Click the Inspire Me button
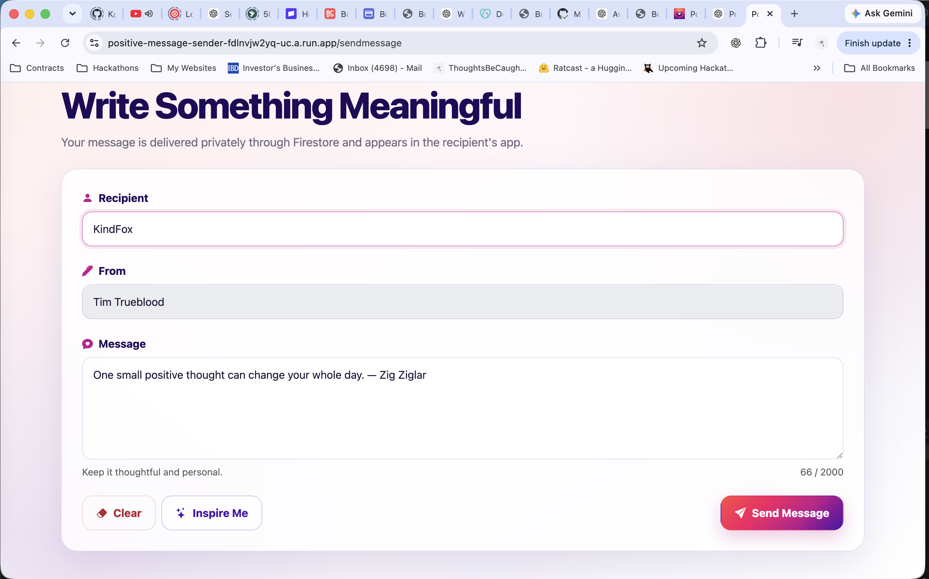The width and height of the screenshot is (929, 579). click(x=212, y=513)
